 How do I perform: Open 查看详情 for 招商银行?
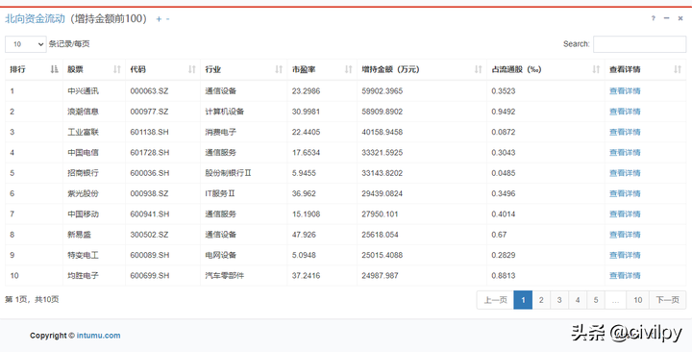coord(625,173)
